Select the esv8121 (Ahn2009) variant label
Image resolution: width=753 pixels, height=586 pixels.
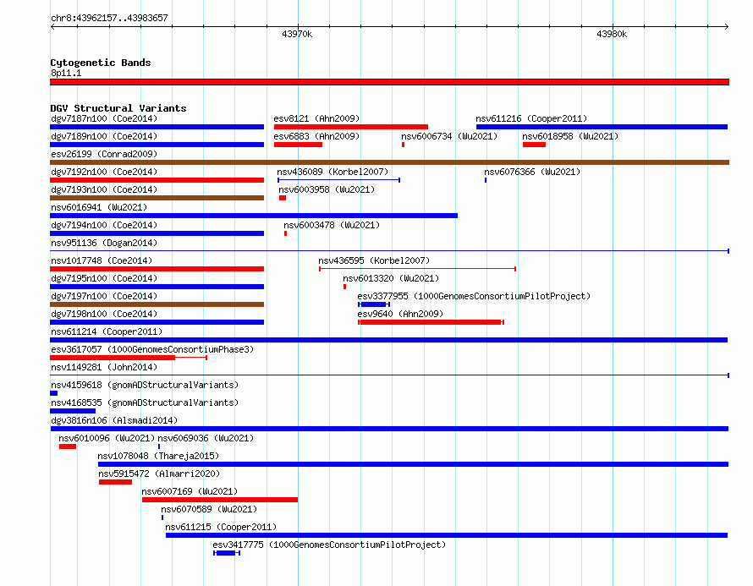coord(316,118)
